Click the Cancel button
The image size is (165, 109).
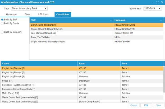pos(134,105)
